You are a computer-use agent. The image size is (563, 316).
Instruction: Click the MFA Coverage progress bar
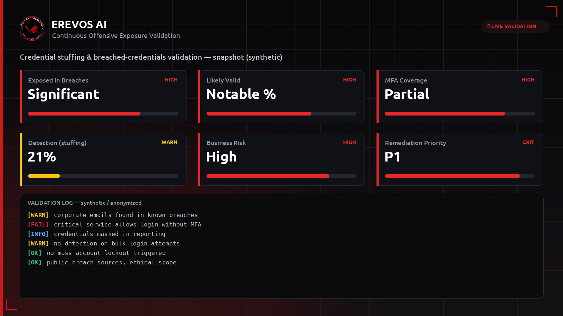(460, 114)
